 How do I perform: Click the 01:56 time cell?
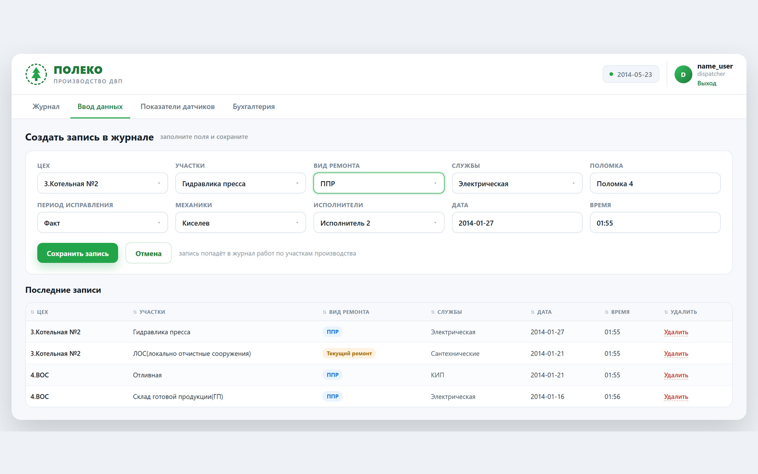click(612, 397)
